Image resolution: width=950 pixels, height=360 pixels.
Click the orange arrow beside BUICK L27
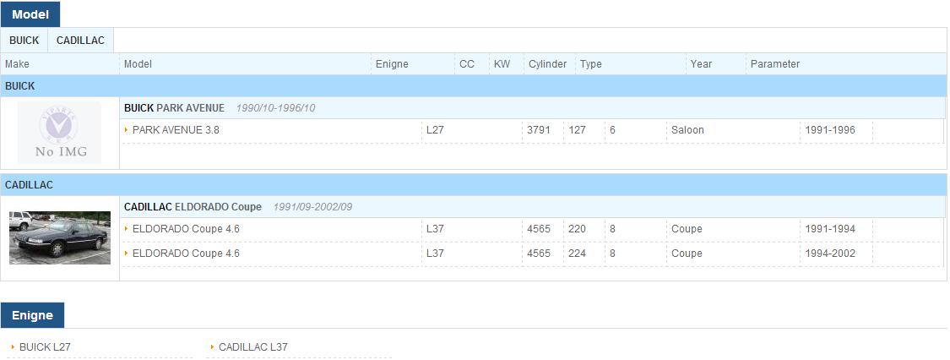14,347
